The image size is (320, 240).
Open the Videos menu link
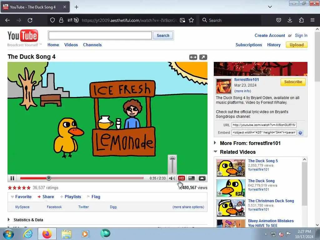click(71, 45)
